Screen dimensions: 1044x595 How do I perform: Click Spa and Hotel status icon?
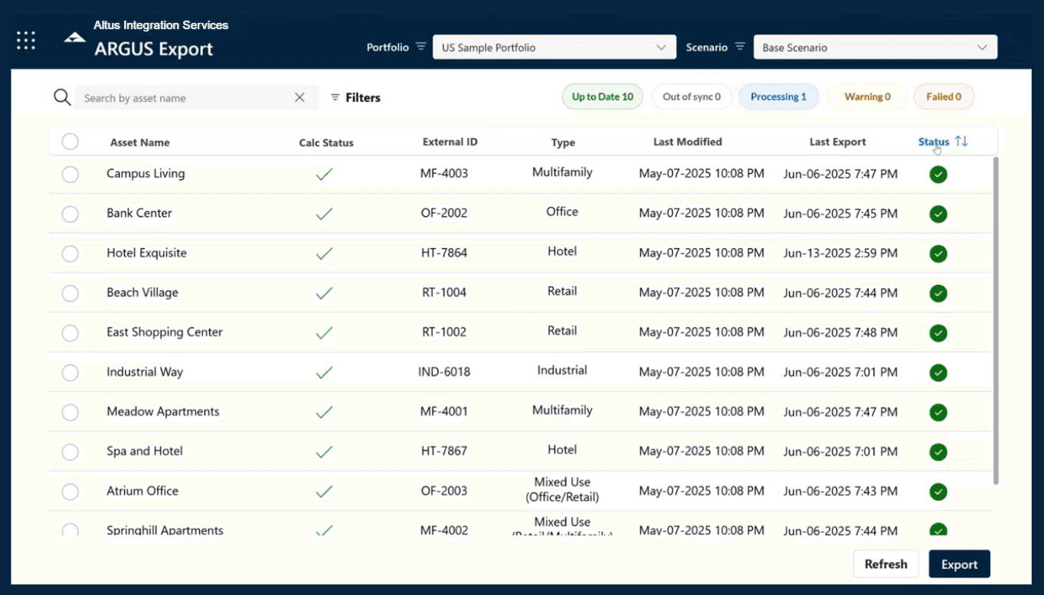click(x=938, y=453)
